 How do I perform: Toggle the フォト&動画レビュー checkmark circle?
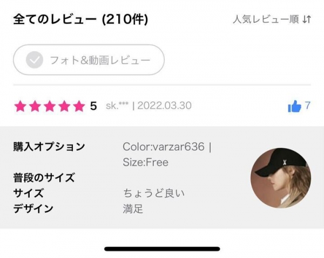pyautogui.click(x=35, y=60)
